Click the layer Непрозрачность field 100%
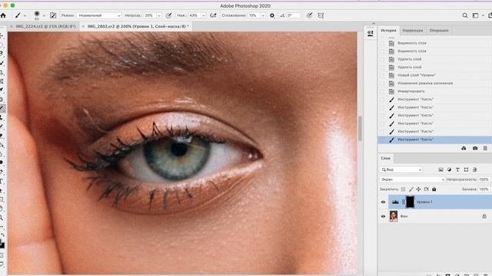Screen dimensions: 492x276 point(484,179)
